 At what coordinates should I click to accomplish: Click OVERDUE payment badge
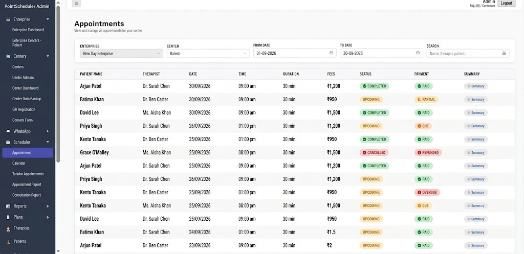427,193
